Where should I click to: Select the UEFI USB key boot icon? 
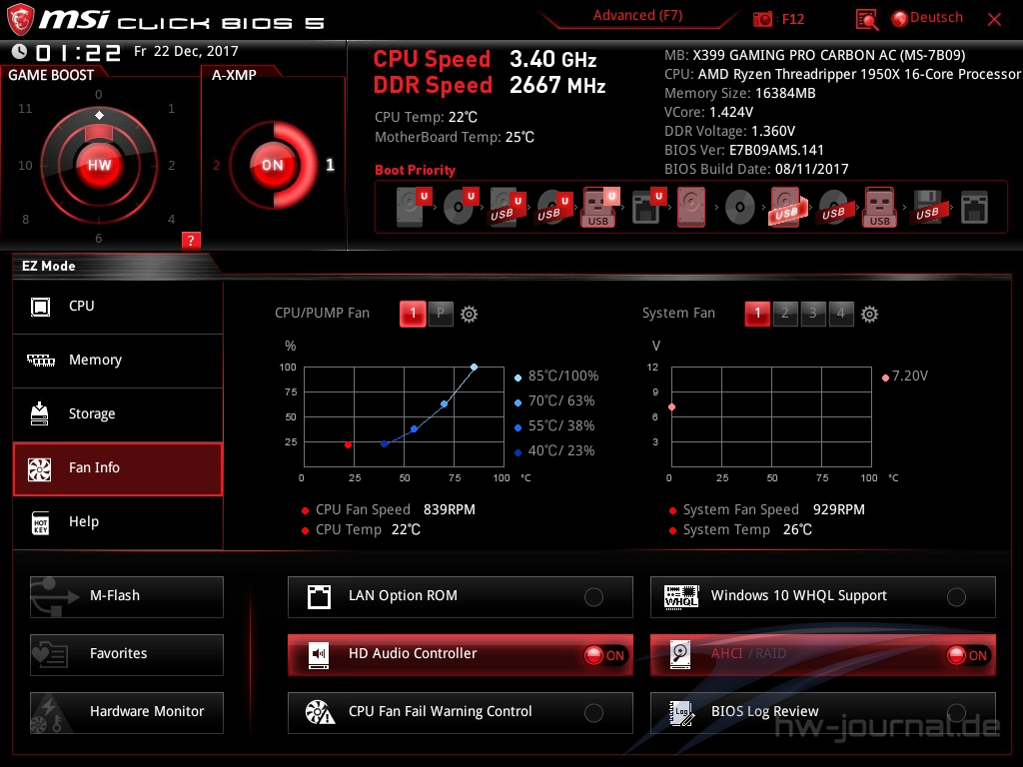pyautogui.click(x=599, y=207)
